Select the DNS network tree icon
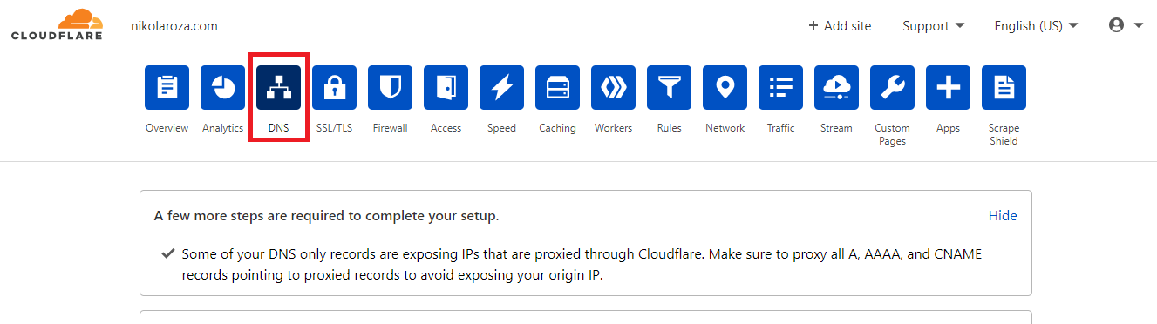The width and height of the screenshot is (1157, 324). 278,87
